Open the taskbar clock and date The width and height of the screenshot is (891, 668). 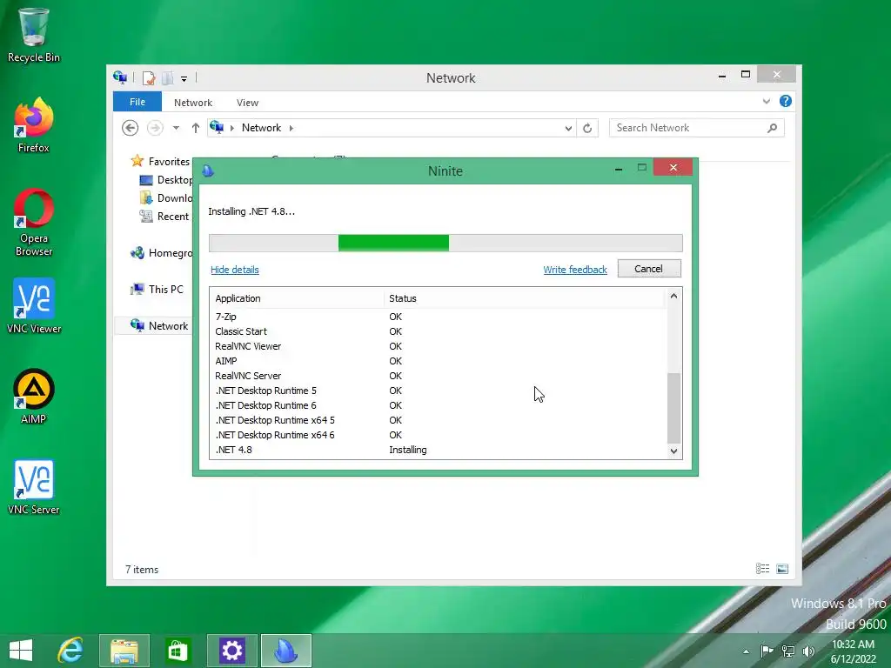tap(853, 651)
